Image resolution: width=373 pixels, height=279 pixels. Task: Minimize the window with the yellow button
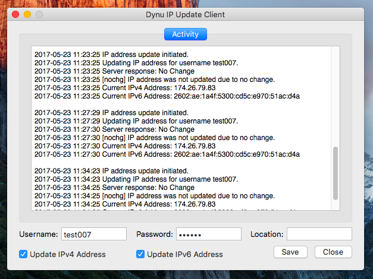point(27,14)
